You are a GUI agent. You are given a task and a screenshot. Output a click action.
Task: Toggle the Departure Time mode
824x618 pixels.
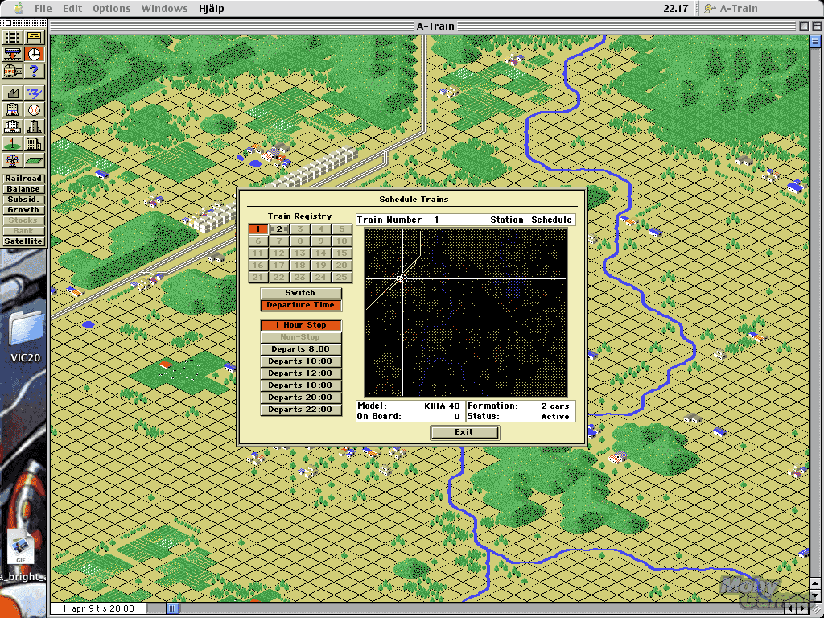click(x=301, y=305)
